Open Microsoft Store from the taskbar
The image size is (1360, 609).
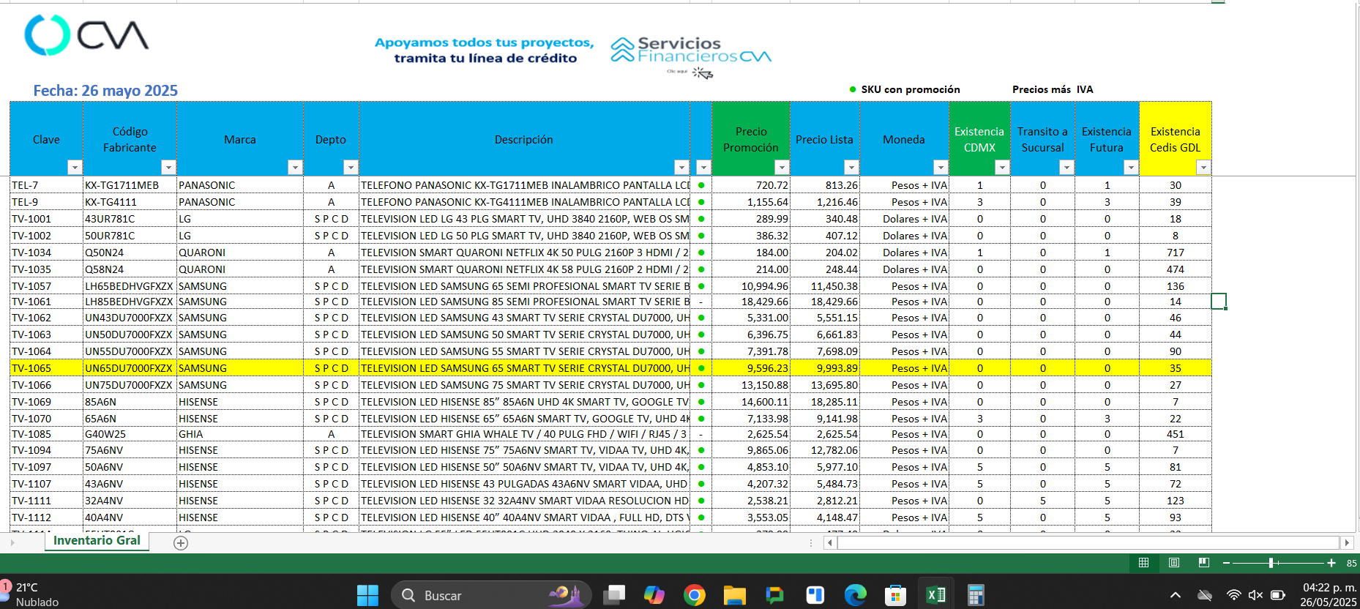pos(895,595)
